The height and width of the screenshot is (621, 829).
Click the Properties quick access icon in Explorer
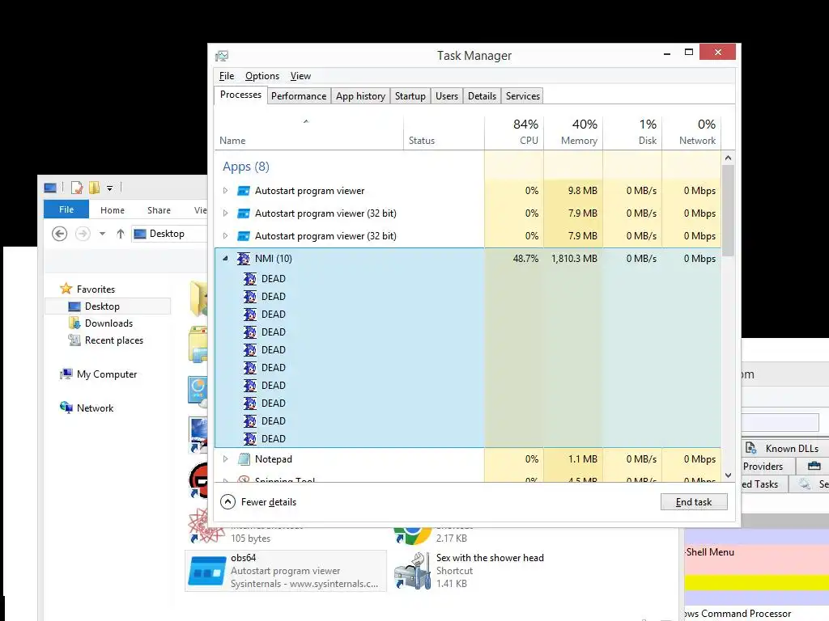coord(77,188)
